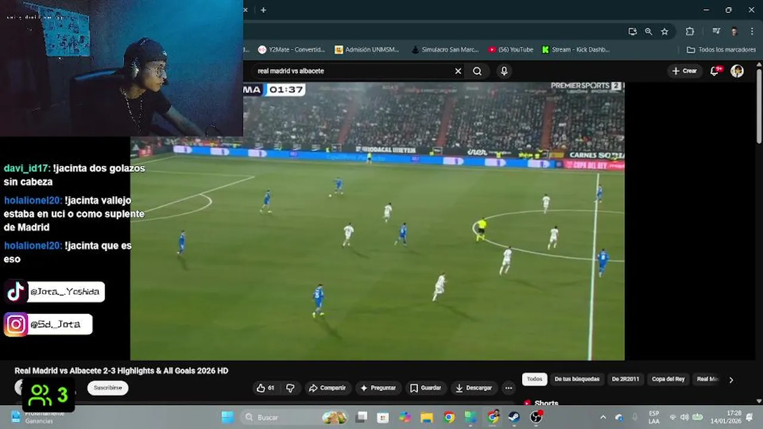Open the ESP LAA language switcher

pos(654,417)
